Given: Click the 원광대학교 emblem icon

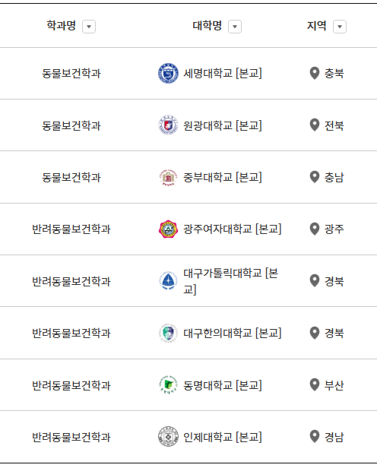Looking at the screenshot, I should 168,125.
